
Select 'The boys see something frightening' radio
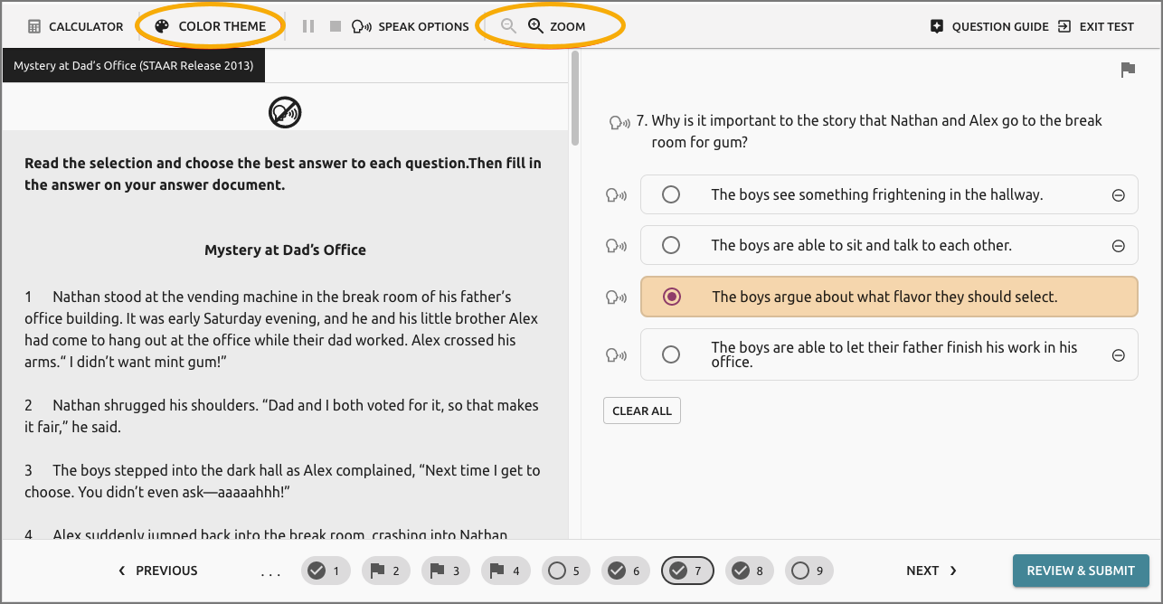click(x=671, y=194)
